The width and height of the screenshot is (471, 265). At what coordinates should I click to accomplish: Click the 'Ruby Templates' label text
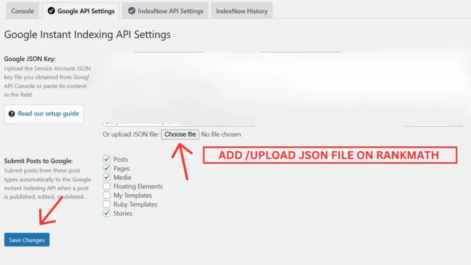136,204
